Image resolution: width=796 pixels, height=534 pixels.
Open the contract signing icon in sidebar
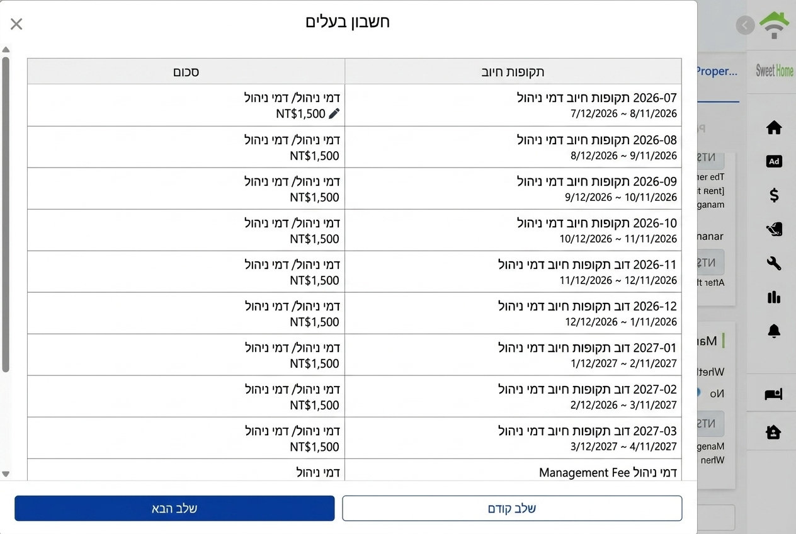click(x=774, y=229)
